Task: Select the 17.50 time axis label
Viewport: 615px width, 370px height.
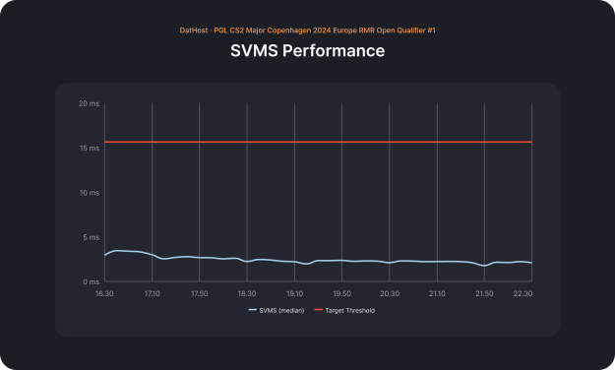Action: (199, 293)
